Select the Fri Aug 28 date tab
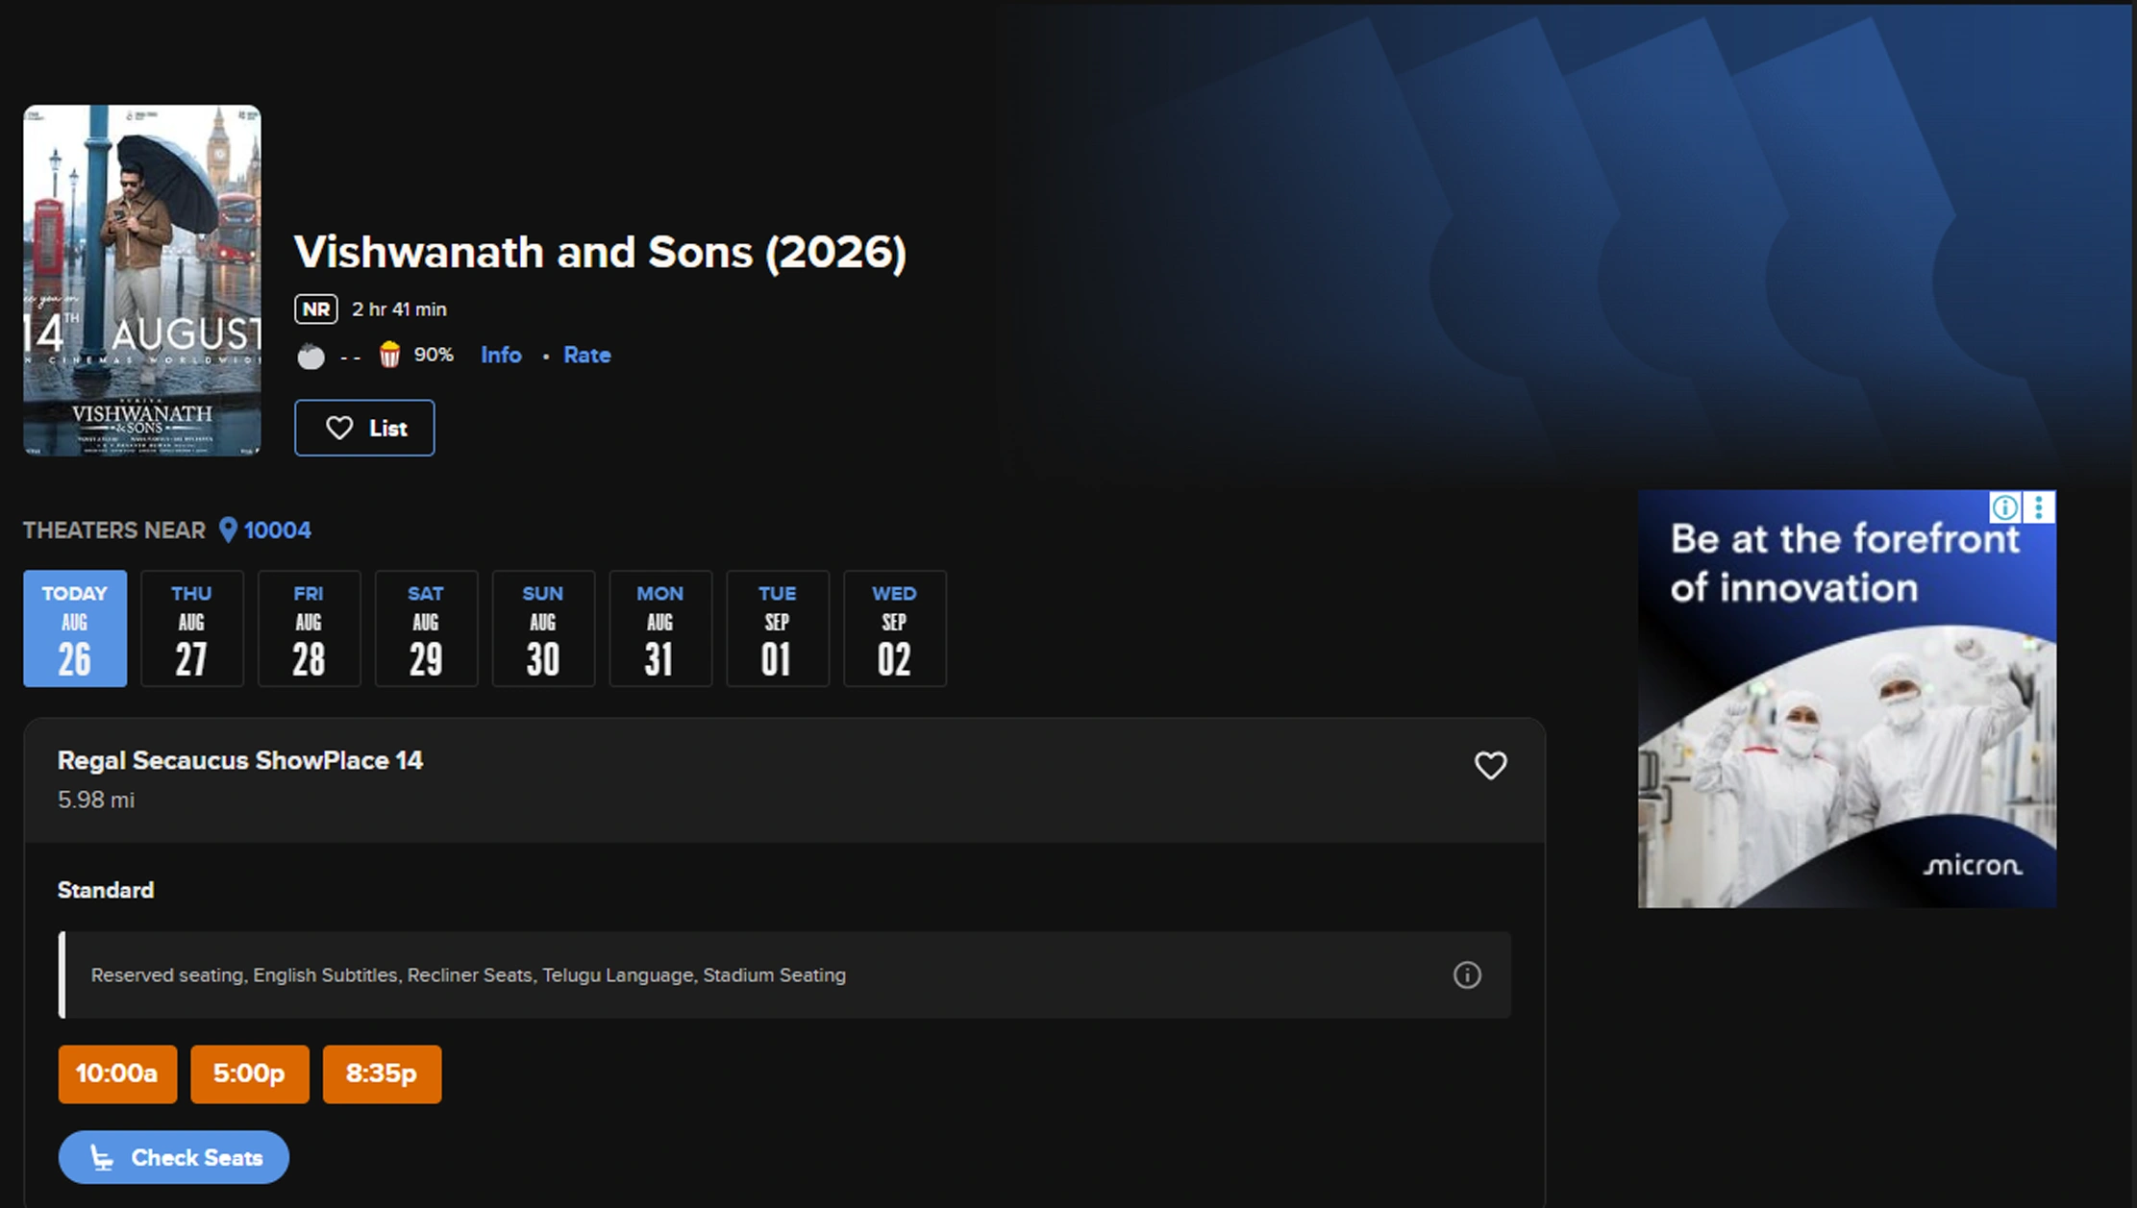 click(x=310, y=629)
